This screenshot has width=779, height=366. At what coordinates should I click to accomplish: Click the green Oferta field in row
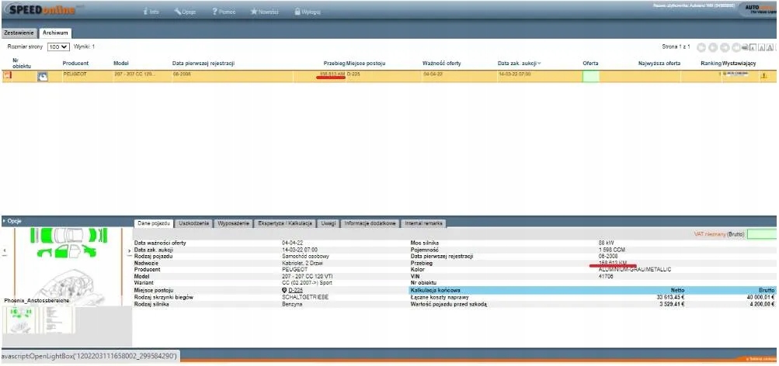pos(591,76)
